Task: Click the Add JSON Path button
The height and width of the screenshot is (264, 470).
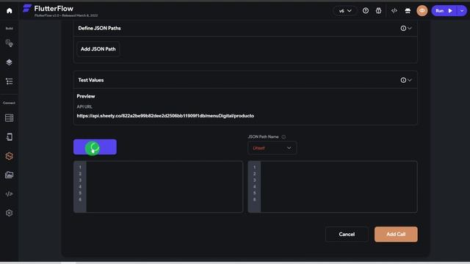Action: 98,49
